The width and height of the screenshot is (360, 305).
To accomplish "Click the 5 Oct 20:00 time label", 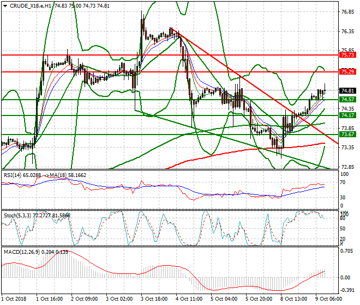I will coord(259,299).
